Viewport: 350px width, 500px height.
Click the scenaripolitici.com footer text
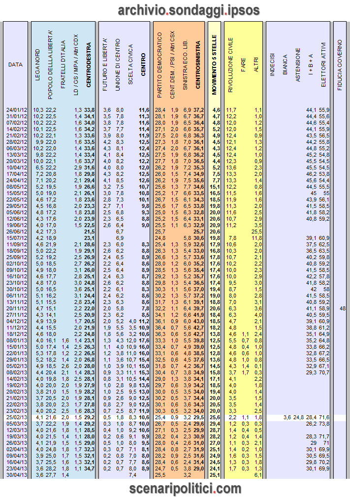point(185,489)
